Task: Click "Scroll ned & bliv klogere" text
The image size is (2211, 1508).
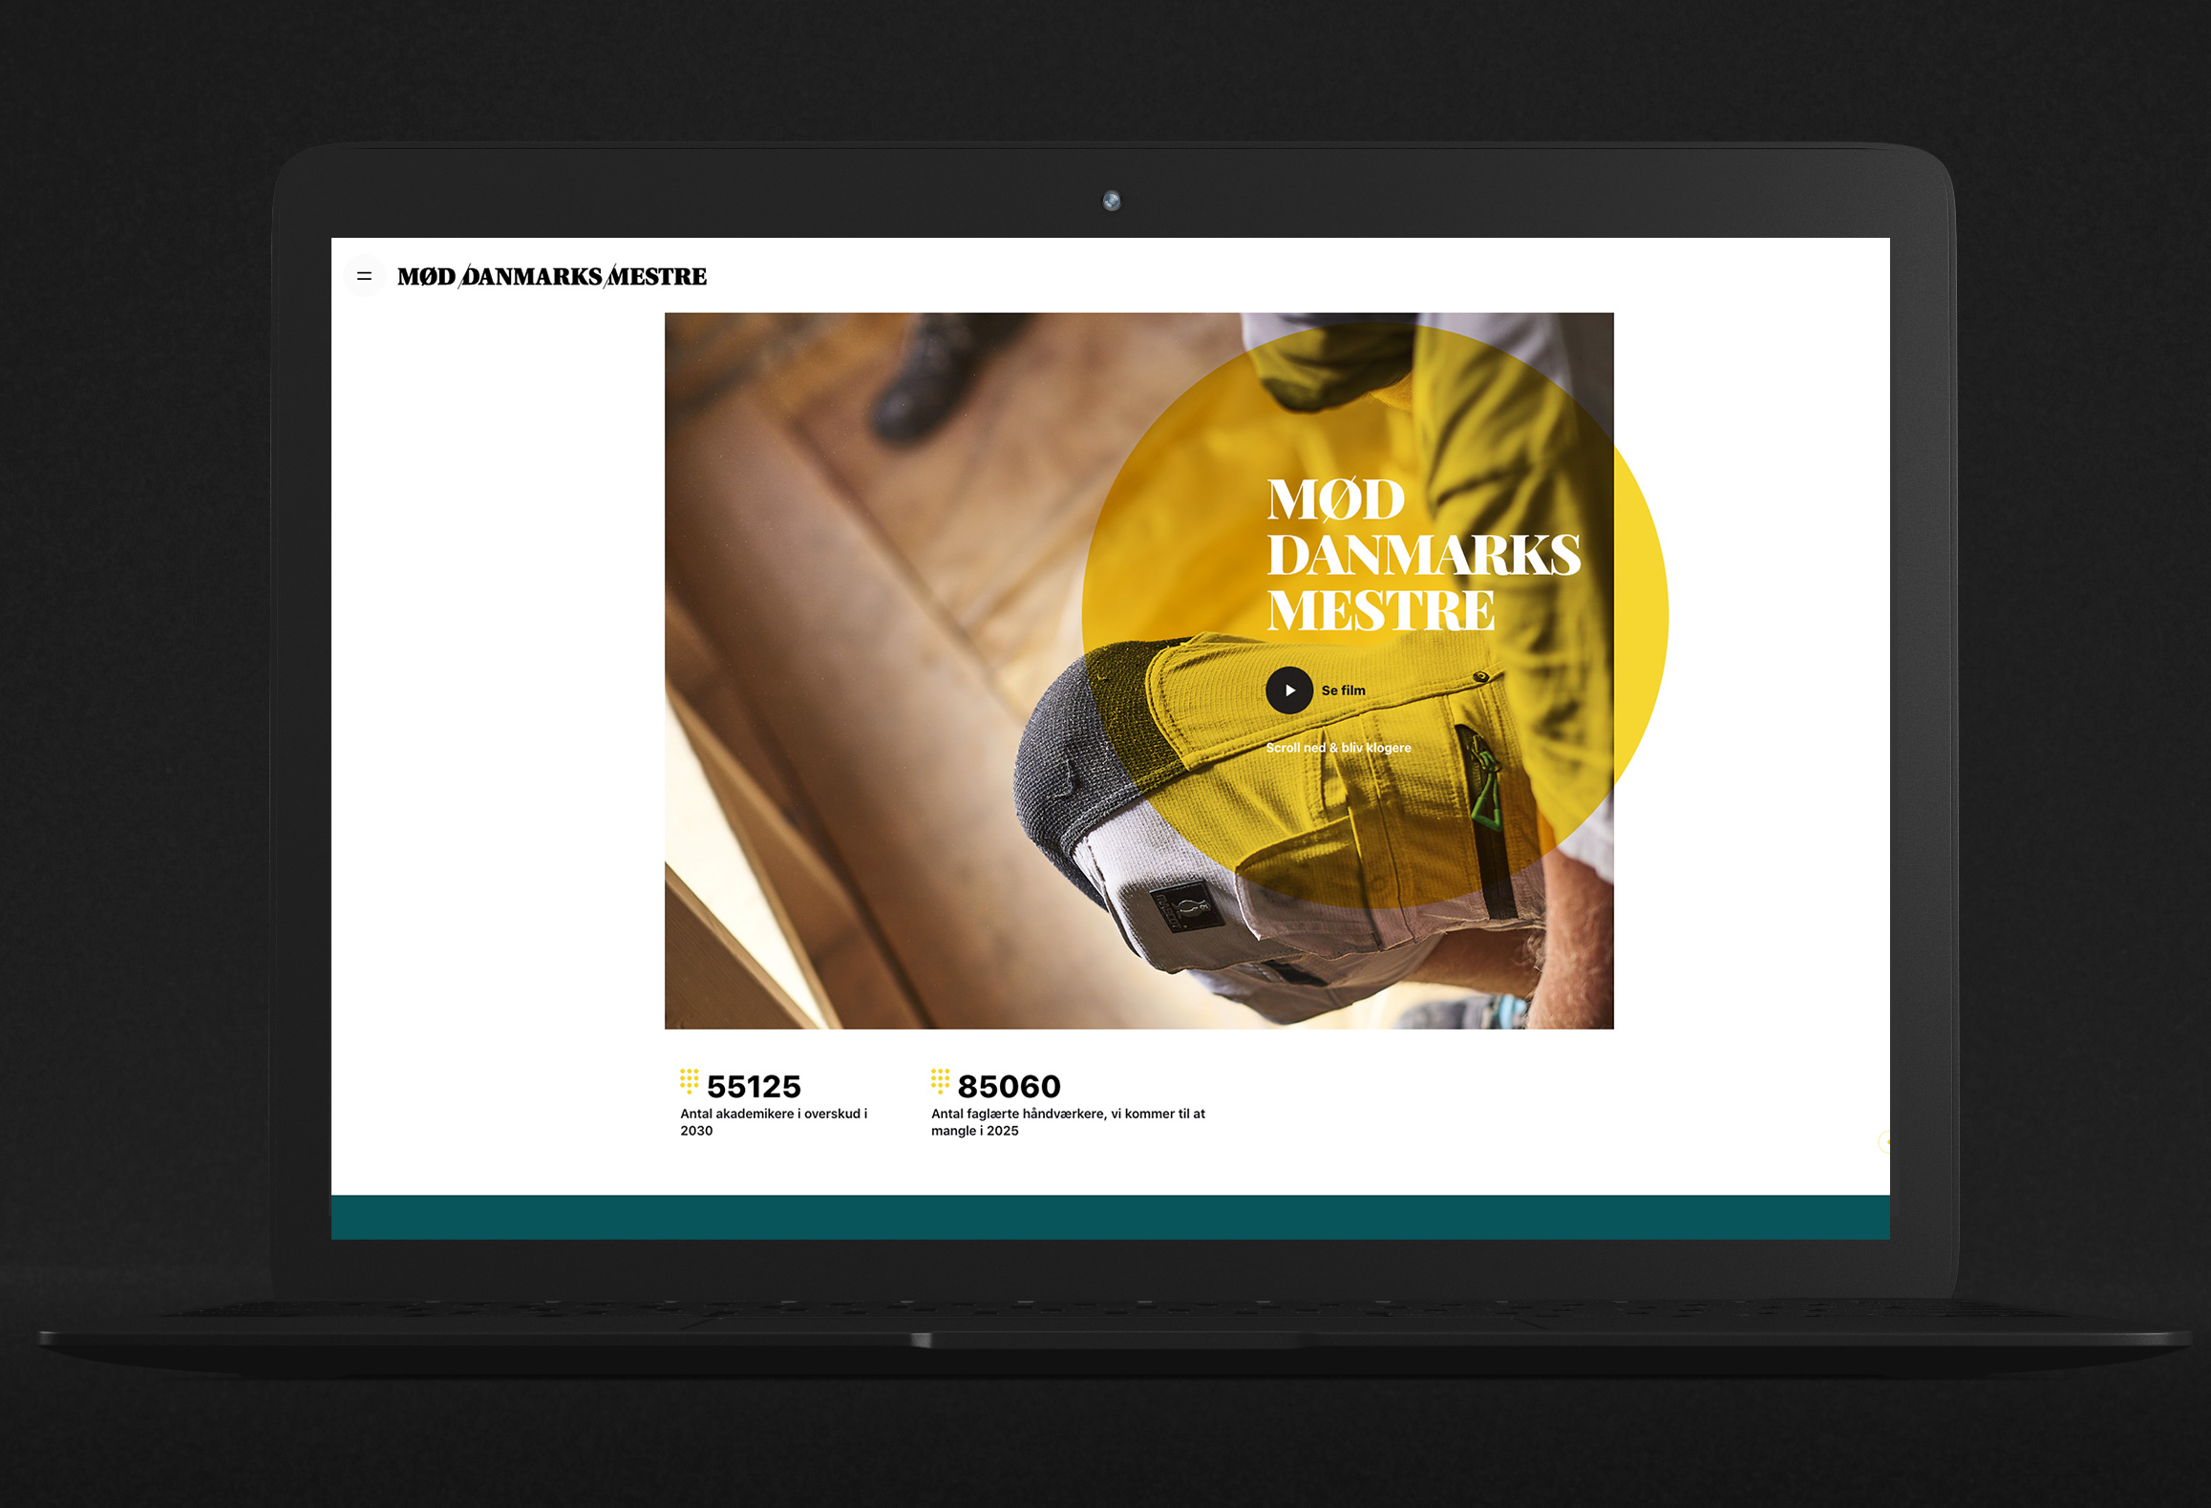Action: pos(1337,748)
